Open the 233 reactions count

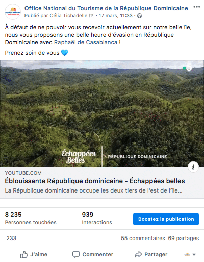click(x=11, y=238)
